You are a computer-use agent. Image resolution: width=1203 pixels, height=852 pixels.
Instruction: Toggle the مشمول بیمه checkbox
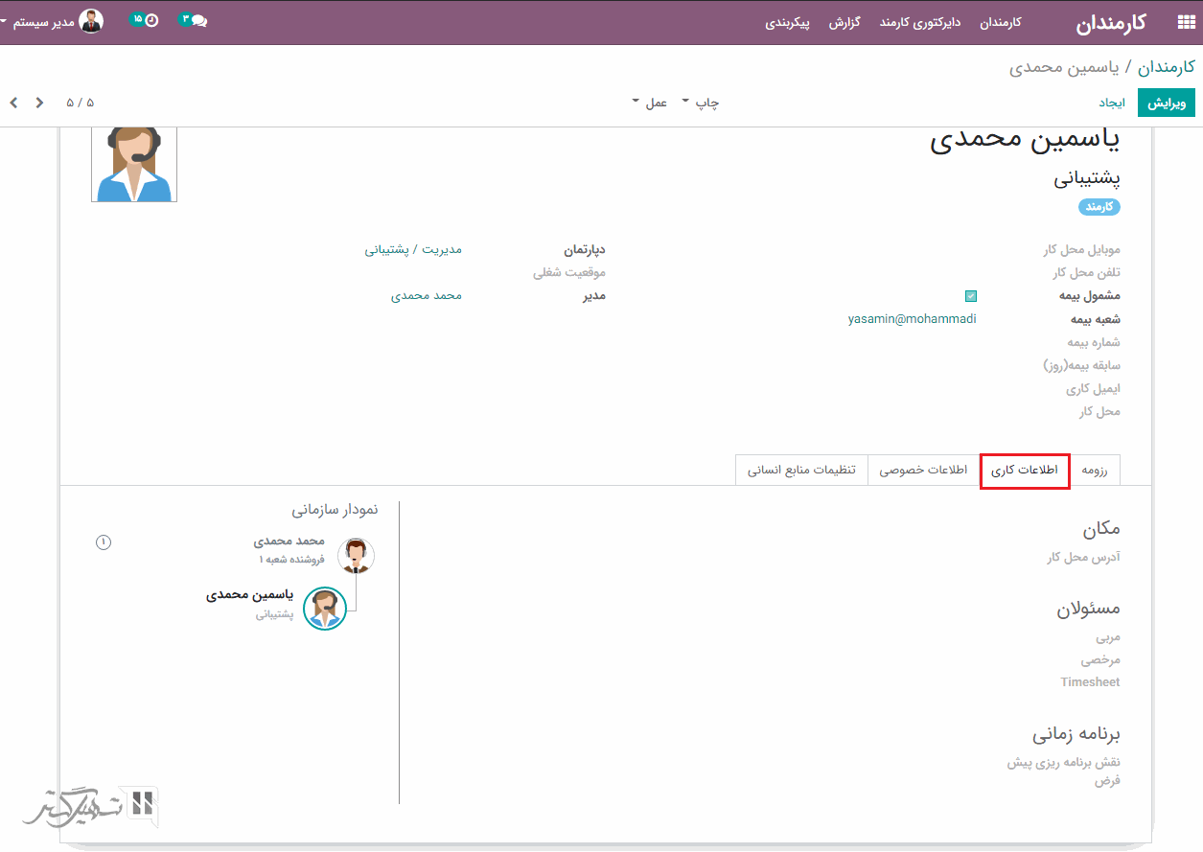(x=971, y=296)
